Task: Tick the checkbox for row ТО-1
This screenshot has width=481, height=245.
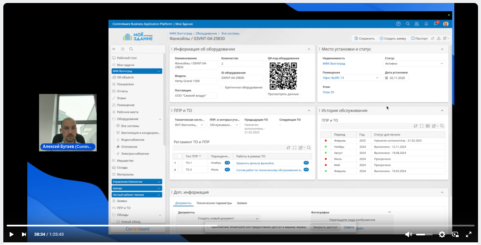Action: click(x=180, y=163)
